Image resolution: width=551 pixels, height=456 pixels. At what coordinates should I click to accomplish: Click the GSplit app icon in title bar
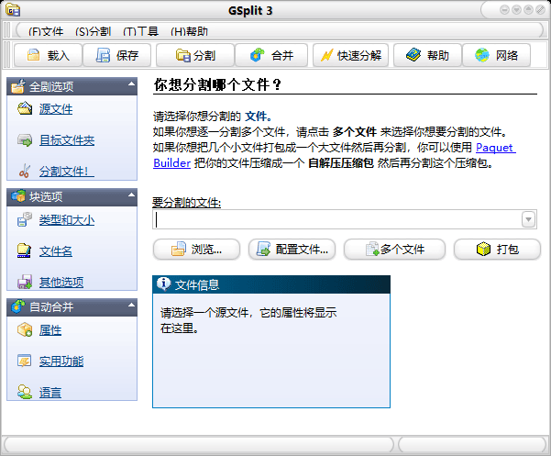(x=13, y=10)
